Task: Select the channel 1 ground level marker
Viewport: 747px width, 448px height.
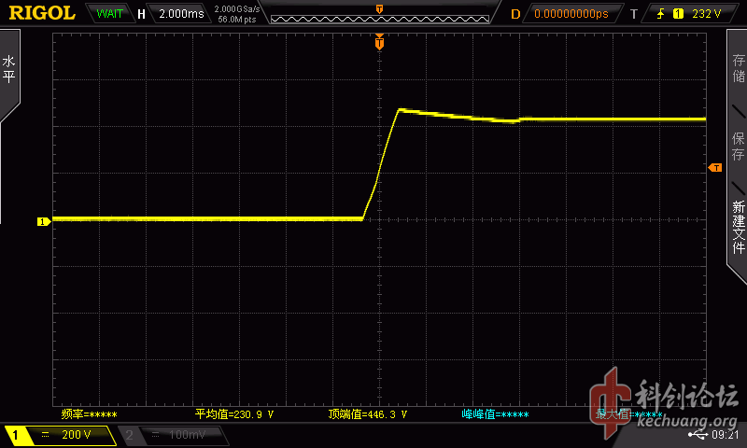Action: coord(42,221)
